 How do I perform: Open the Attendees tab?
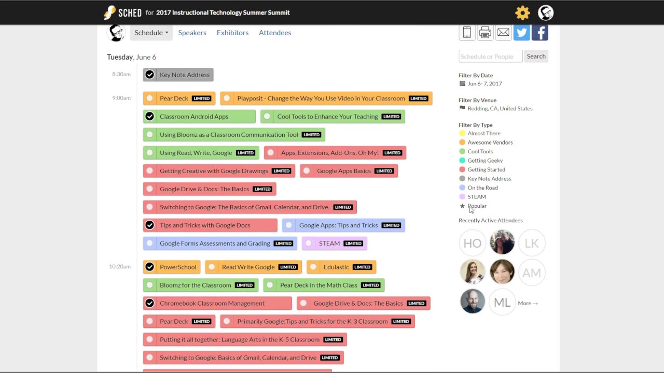coord(275,33)
